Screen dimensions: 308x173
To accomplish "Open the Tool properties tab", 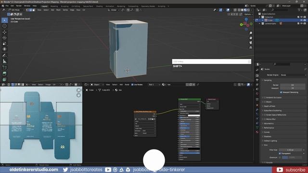I will click(x=257, y=70).
